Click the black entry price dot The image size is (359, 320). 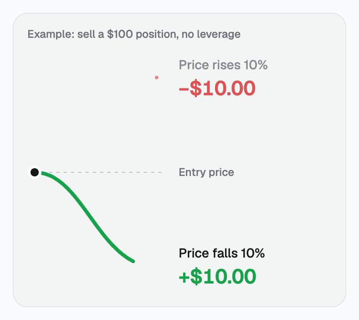click(35, 172)
